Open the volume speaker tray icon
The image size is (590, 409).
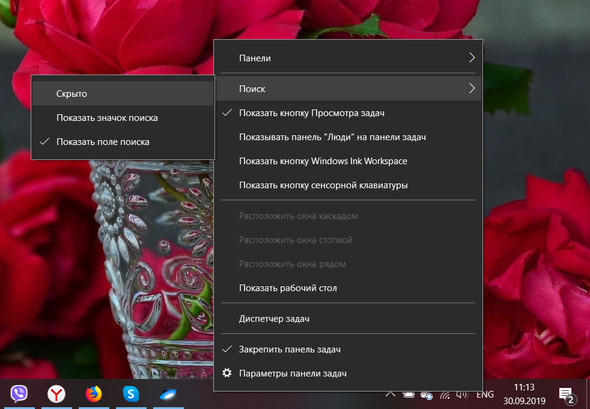[x=462, y=395]
